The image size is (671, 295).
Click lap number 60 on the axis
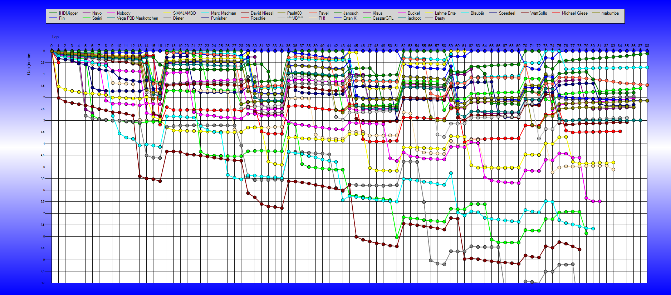(x=457, y=46)
